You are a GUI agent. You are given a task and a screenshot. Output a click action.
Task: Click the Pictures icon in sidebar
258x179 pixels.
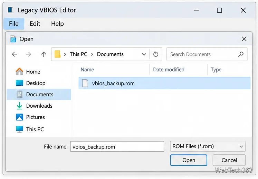[19, 117]
